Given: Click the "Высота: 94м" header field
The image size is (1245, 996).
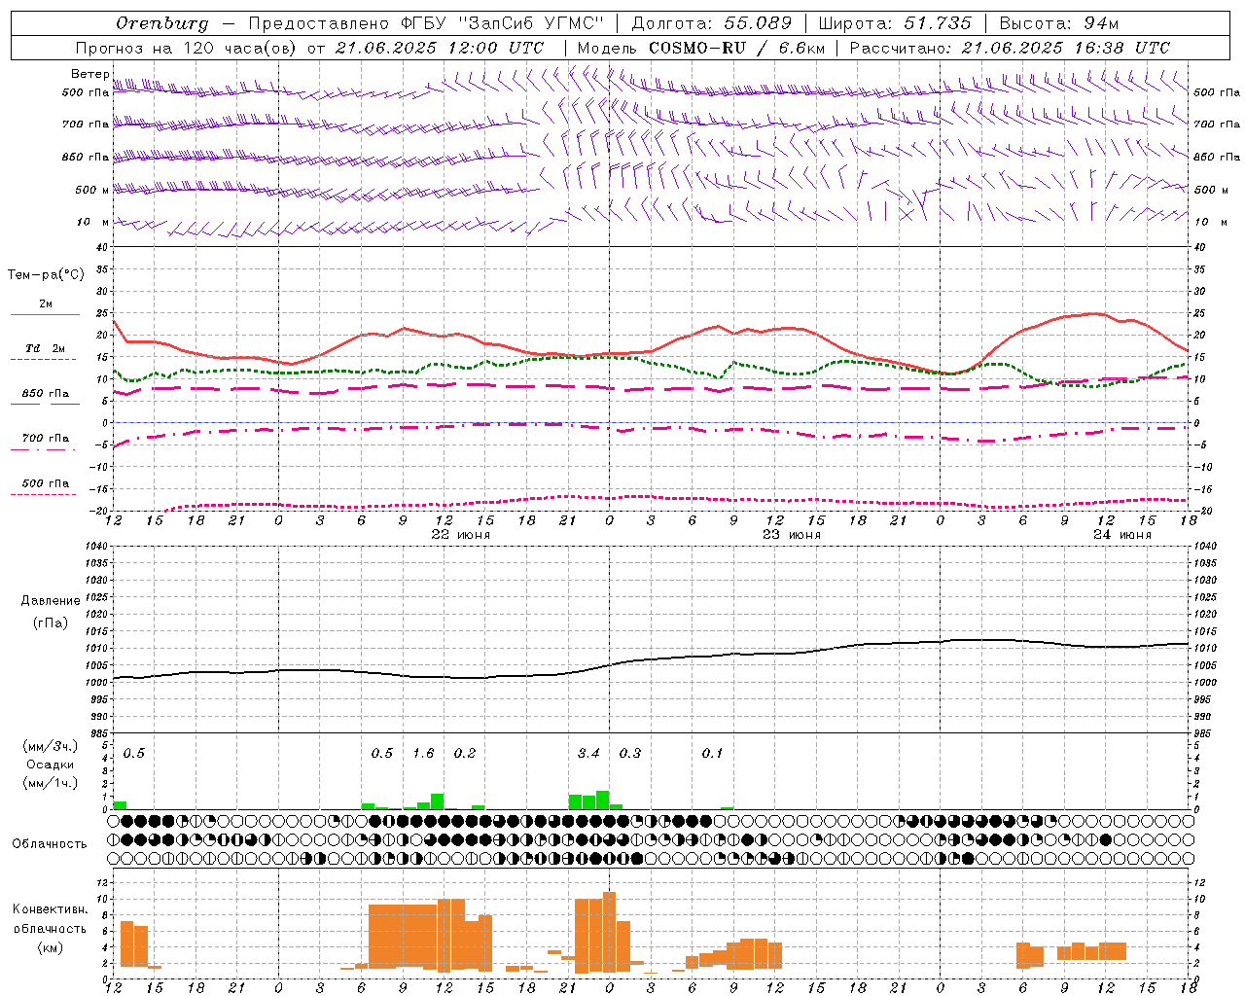Looking at the screenshot, I should 1059,23.
